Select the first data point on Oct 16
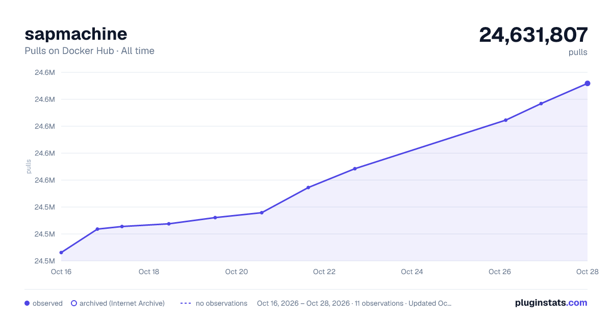Viewport: 612px width, 321px height. click(x=61, y=253)
